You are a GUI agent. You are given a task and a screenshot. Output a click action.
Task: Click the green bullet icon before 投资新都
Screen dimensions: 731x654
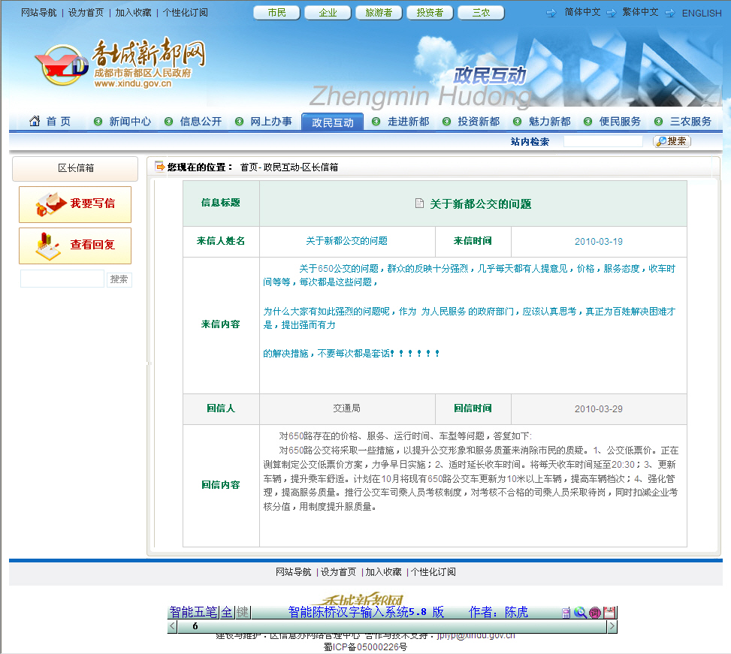[446, 122]
